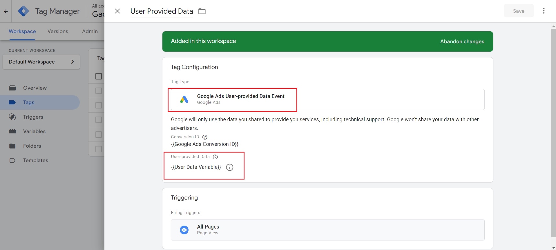Edit the User Provided Data tag name
This screenshot has height=250, width=556.
click(x=162, y=11)
